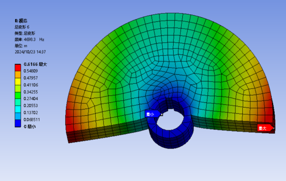Click the legend value '0.068511'
This screenshot has height=181, width=286.
click(32, 120)
